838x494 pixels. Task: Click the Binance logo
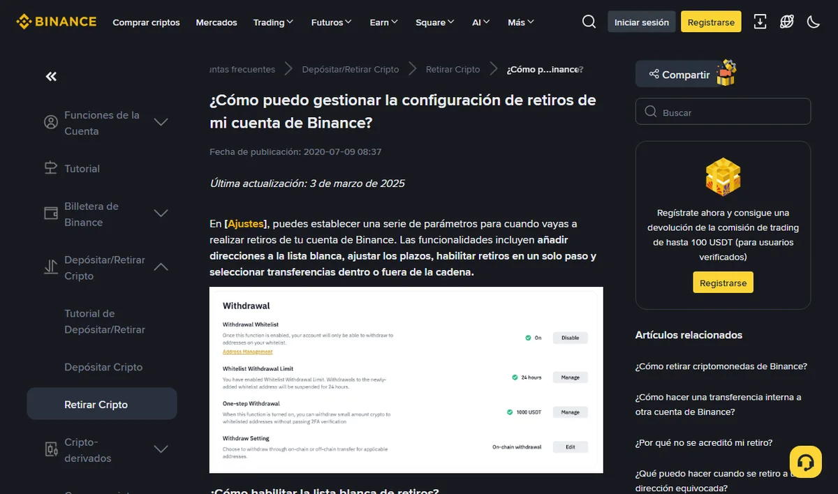(57, 22)
